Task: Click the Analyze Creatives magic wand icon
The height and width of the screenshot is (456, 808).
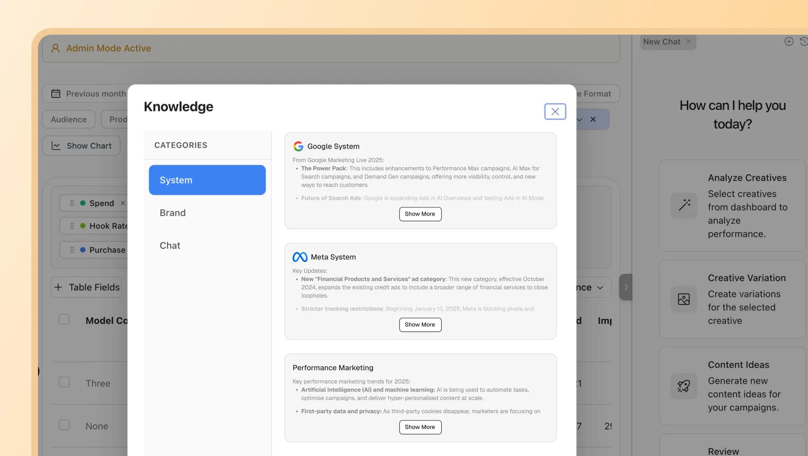Action: [x=684, y=205]
